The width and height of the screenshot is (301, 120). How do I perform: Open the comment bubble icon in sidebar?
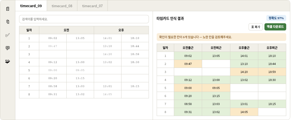[8, 48]
